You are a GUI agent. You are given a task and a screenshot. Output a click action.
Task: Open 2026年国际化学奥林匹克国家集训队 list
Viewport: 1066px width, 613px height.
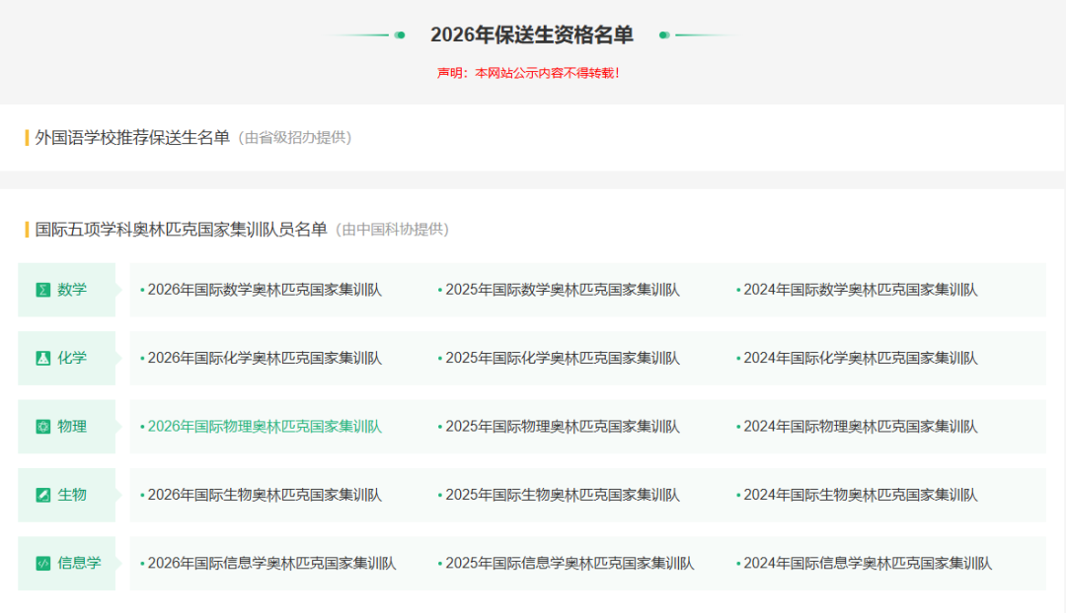(x=265, y=359)
